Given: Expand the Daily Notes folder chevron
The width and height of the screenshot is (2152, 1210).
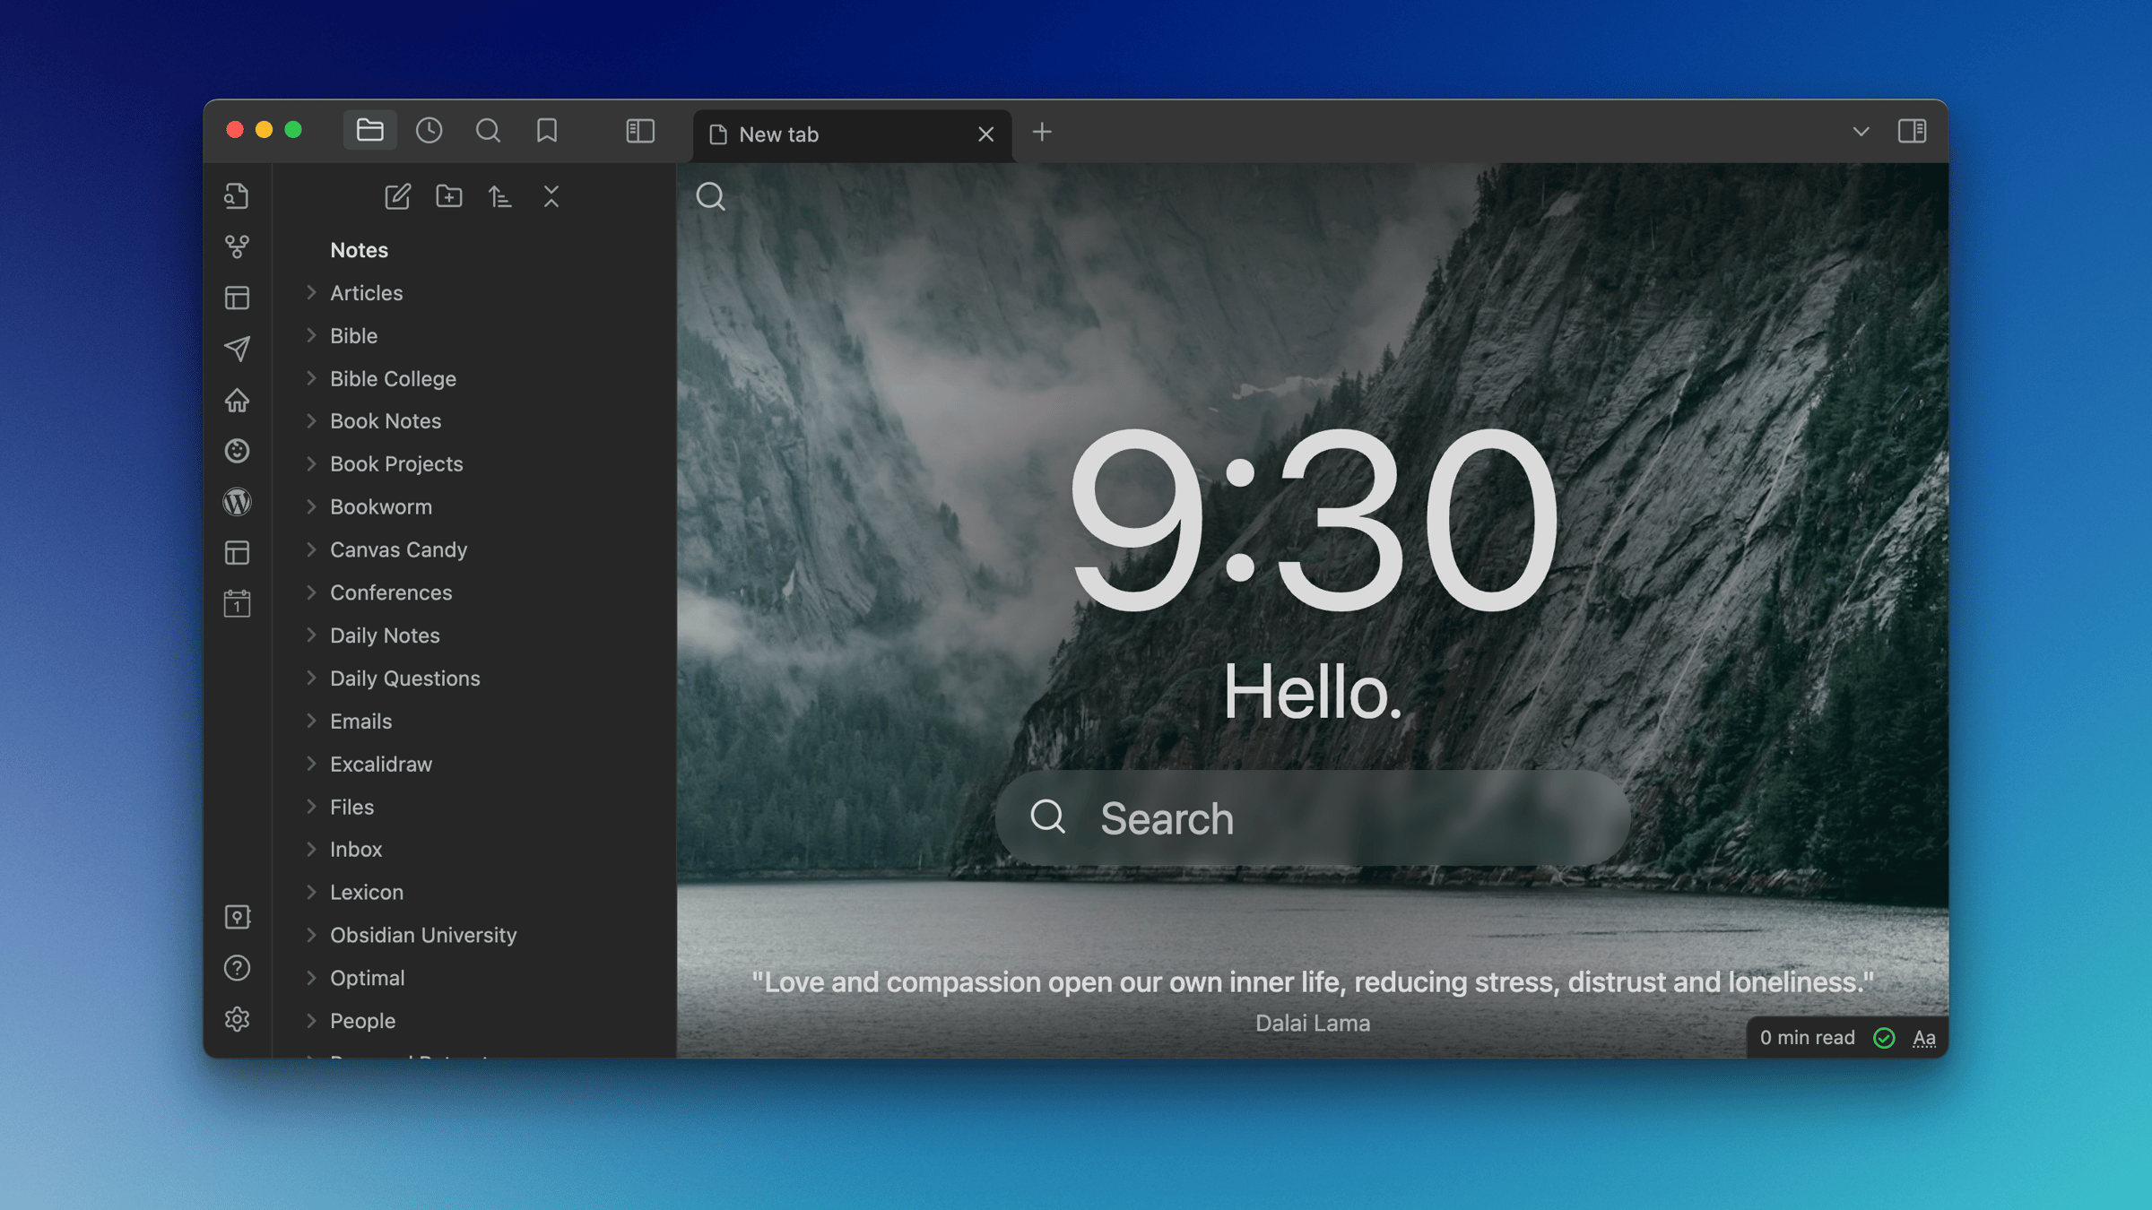Looking at the screenshot, I should click(311, 635).
